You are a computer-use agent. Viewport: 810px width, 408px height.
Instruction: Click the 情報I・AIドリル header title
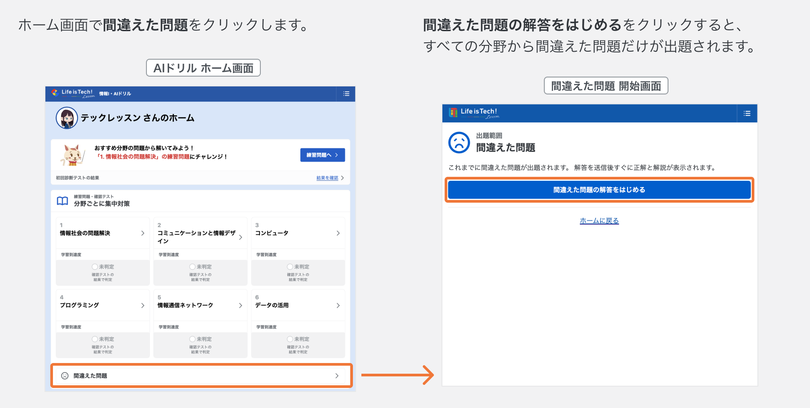[x=115, y=94]
